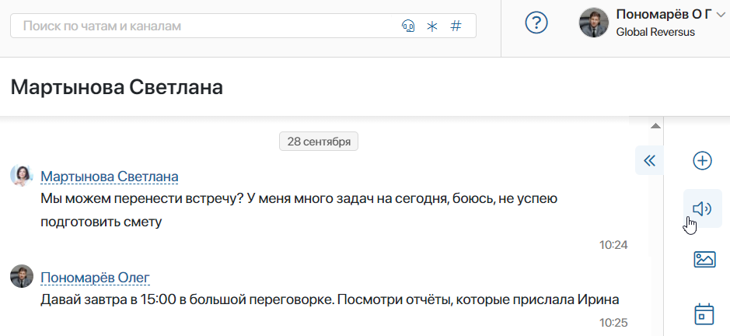
Task: Click the hash channels icon in search field
Action: pyautogui.click(x=456, y=26)
